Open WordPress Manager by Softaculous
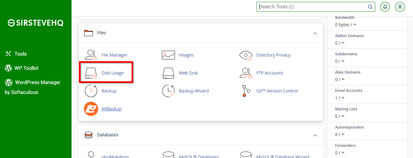 click(33, 87)
